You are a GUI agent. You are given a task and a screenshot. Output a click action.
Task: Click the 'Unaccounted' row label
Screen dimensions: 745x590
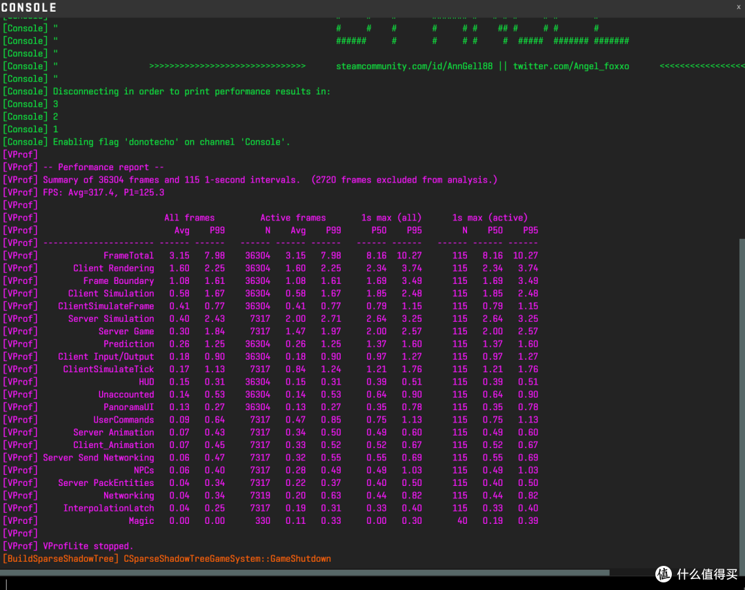click(126, 394)
